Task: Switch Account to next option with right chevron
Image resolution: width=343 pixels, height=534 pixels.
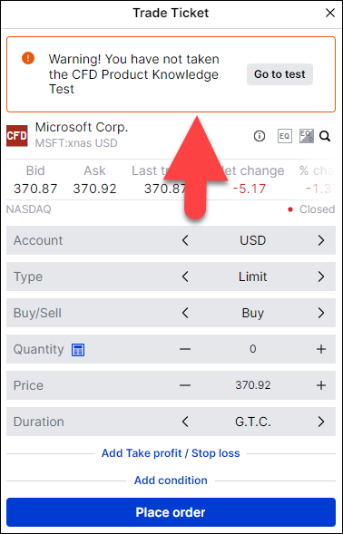Action: pyautogui.click(x=321, y=240)
